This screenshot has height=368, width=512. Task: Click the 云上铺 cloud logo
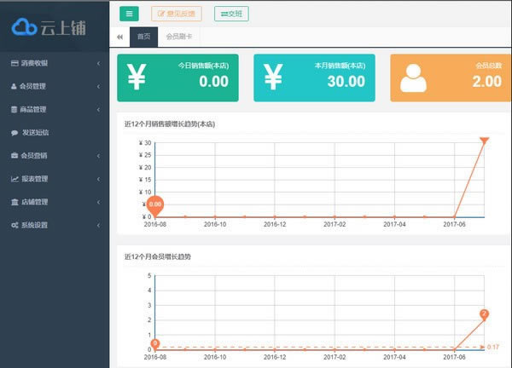(25, 26)
